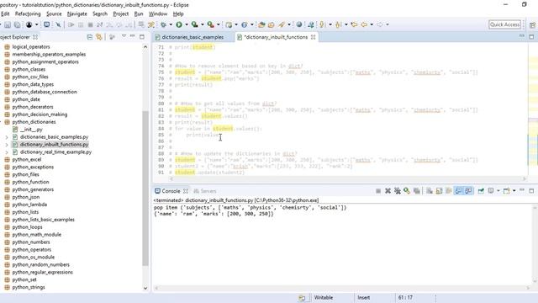
Task: Open the External Tools dropdown arrow
Action: point(219,24)
